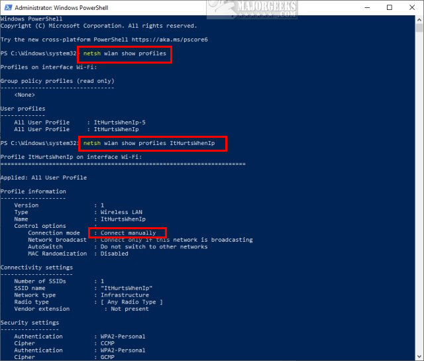Click the 'Wireless LAN' type value
This screenshot has height=361, width=424.
[x=121, y=212]
